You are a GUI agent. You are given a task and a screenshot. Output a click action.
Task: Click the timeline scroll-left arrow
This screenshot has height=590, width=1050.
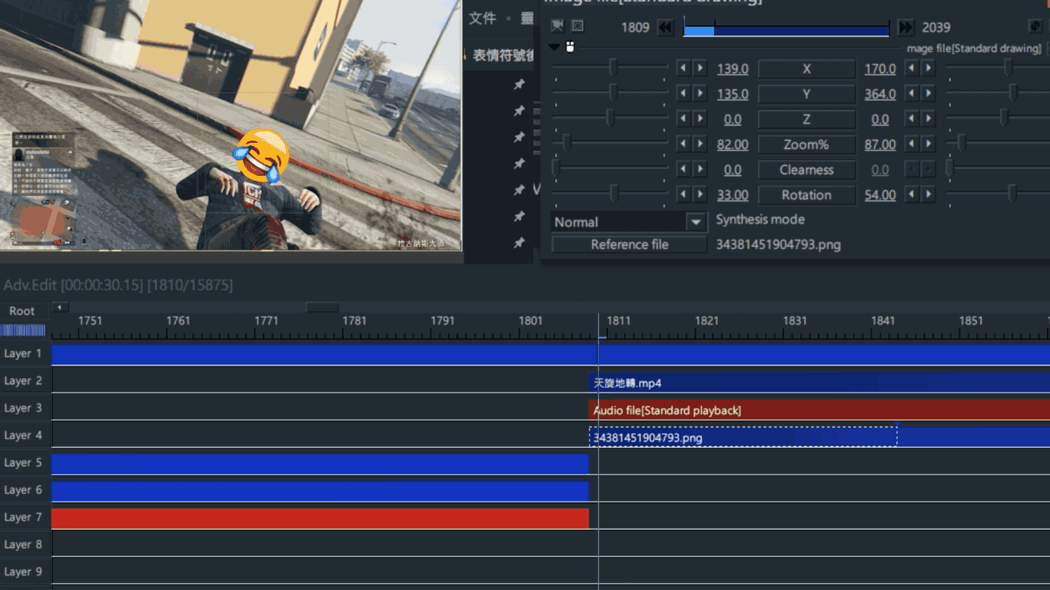[60, 307]
